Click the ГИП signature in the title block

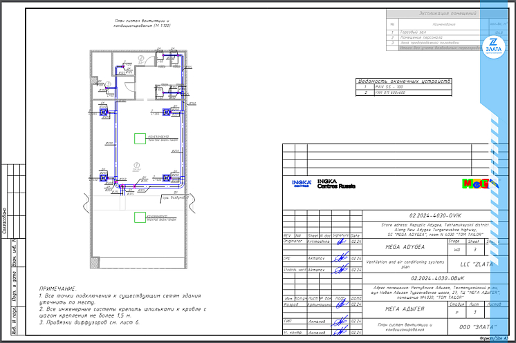tap(340, 322)
